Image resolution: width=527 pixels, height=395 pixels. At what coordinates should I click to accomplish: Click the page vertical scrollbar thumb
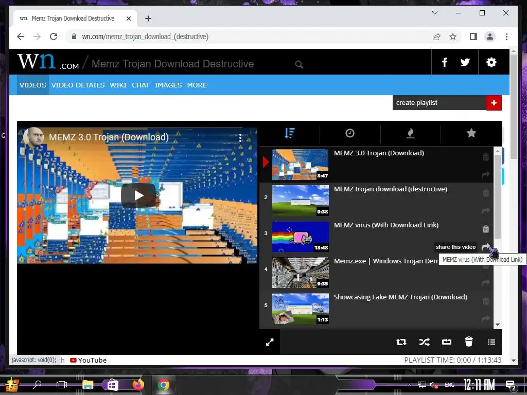pyautogui.click(x=513, y=107)
